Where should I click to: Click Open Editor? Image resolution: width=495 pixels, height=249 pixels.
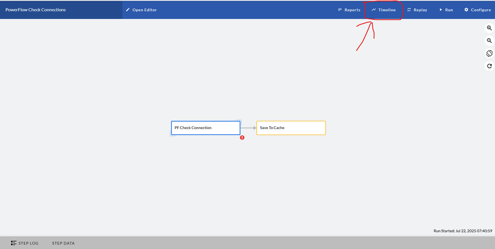click(141, 10)
